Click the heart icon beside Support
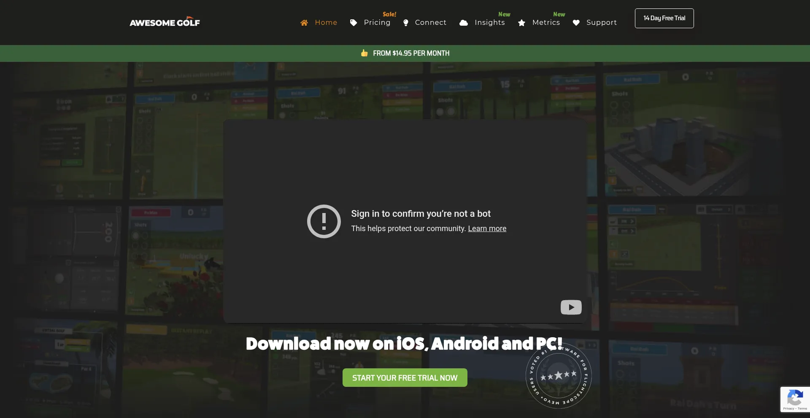Image resolution: width=810 pixels, height=418 pixels. tap(576, 23)
